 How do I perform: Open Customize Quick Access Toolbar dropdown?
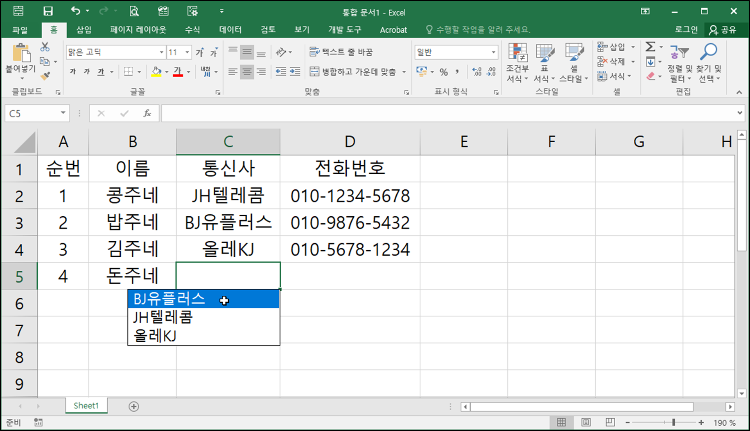tap(221, 11)
